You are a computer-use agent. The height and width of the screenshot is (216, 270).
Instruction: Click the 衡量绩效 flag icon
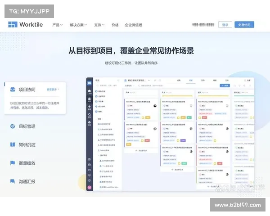[13, 163]
